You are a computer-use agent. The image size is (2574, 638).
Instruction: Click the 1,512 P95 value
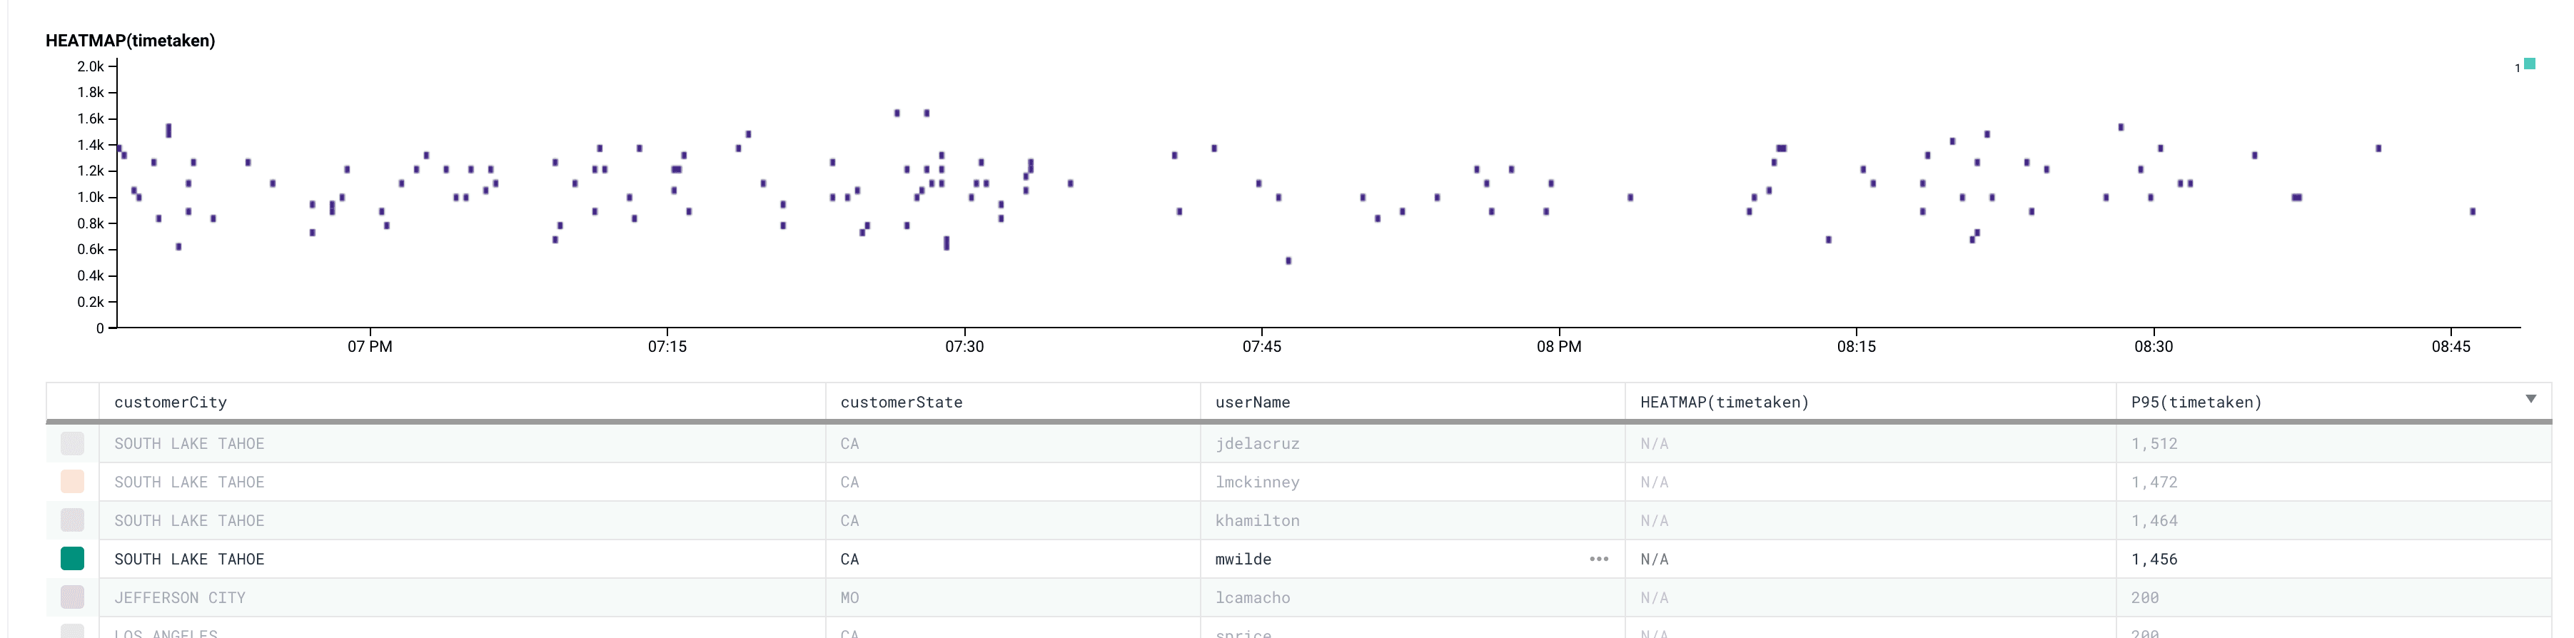[x=2154, y=443]
